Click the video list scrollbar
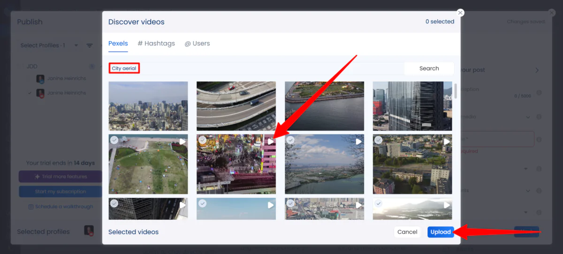Viewport: 563px width, 254px height. 456,91
